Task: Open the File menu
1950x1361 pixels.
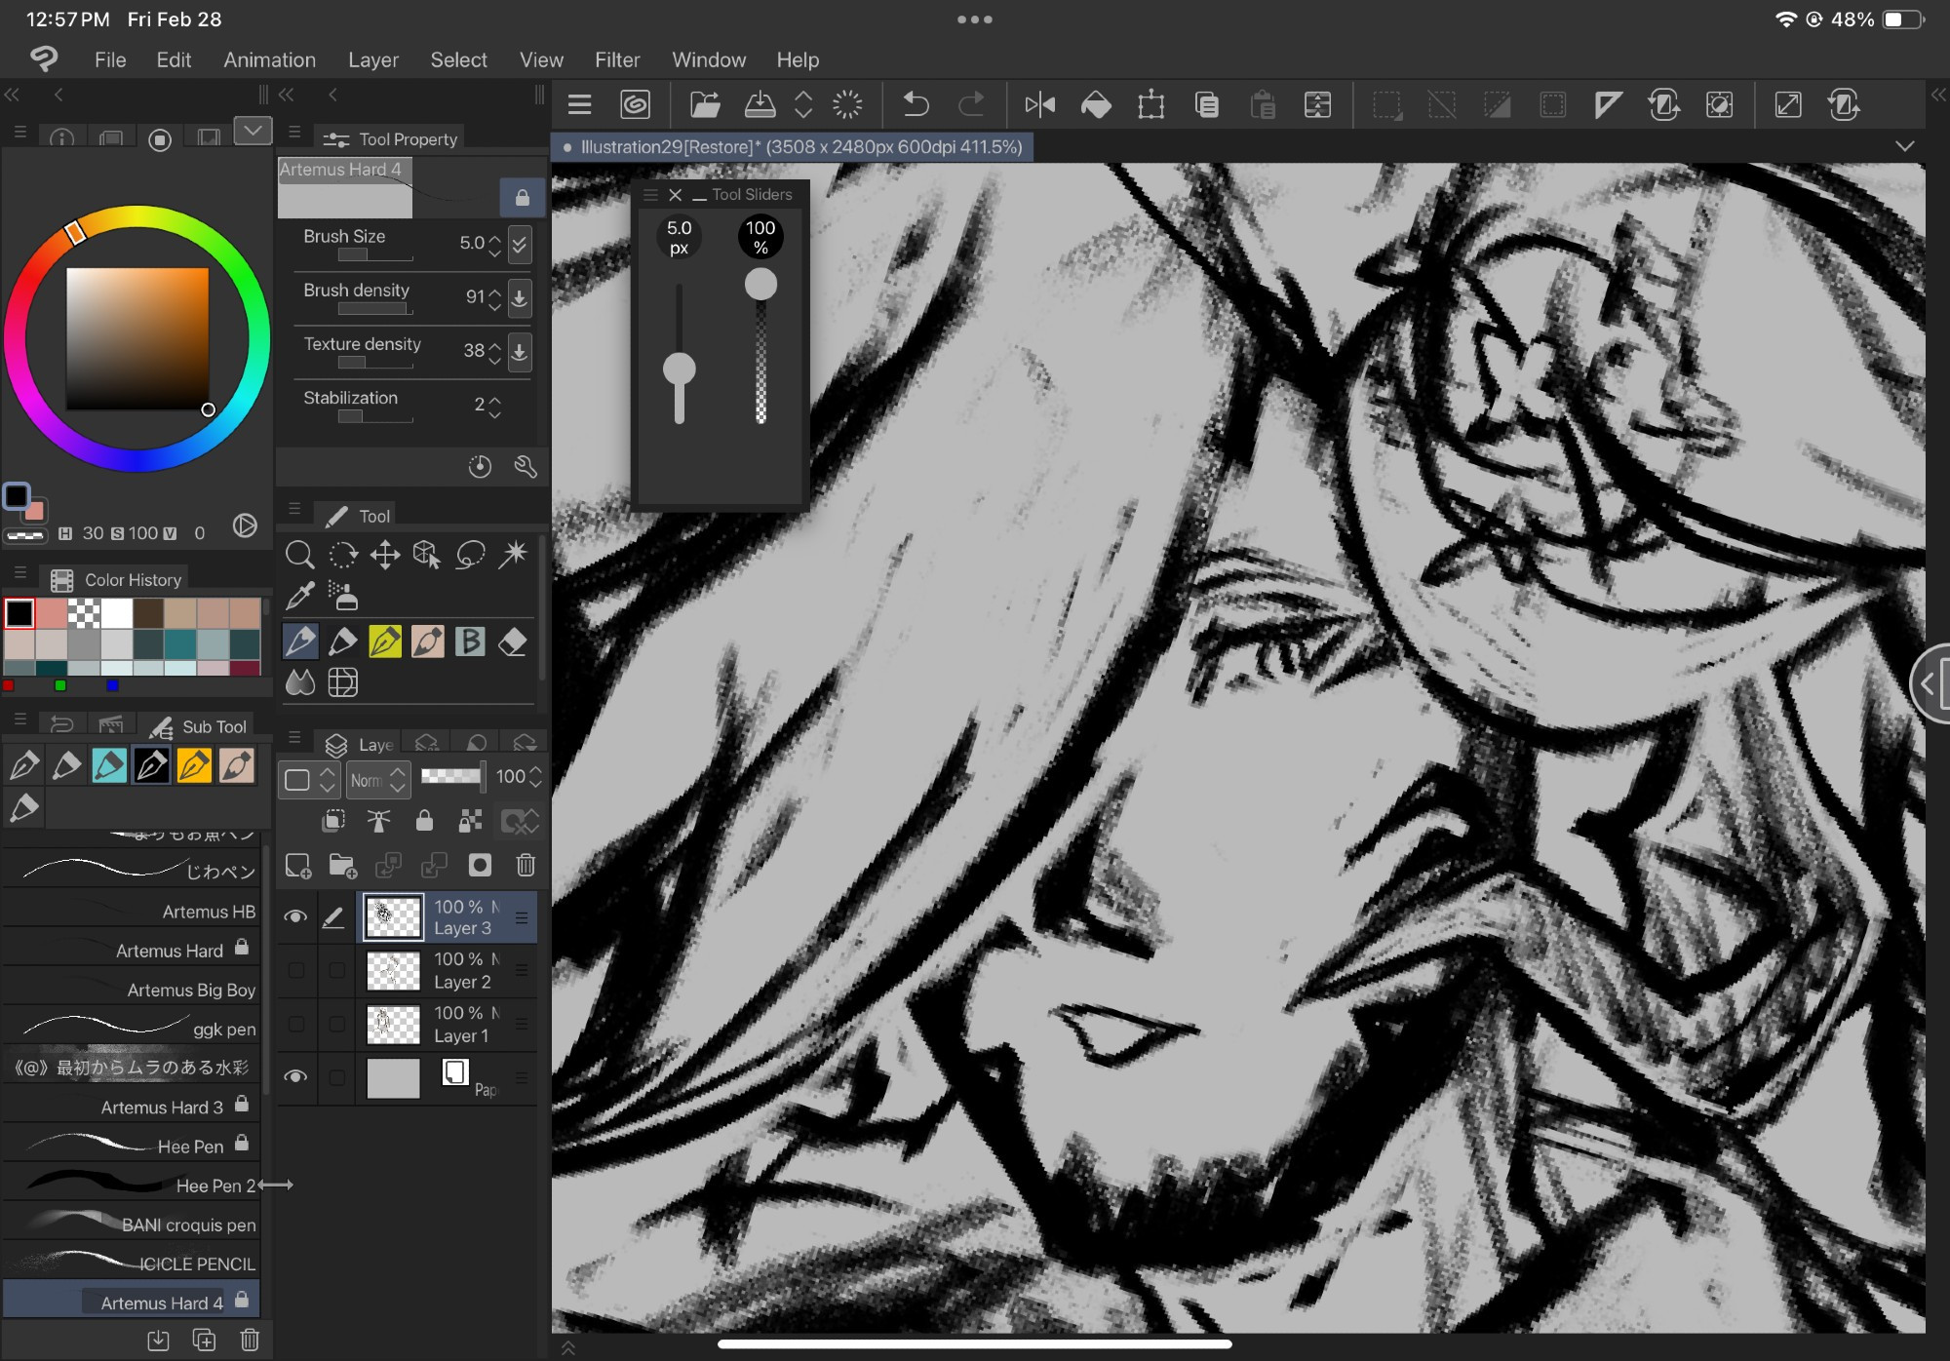Action: (110, 59)
